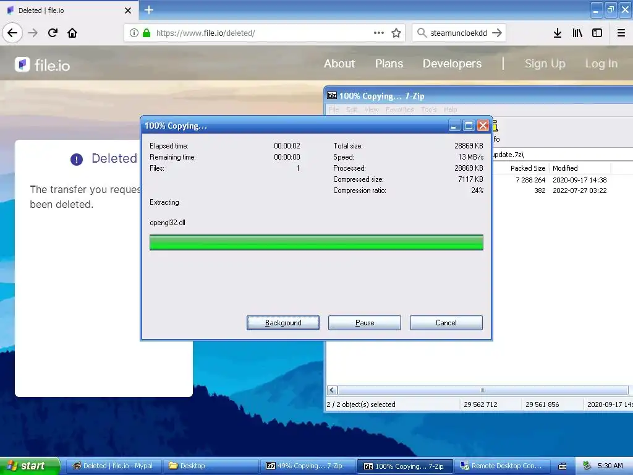Click the search go arrow

click(497, 33)
